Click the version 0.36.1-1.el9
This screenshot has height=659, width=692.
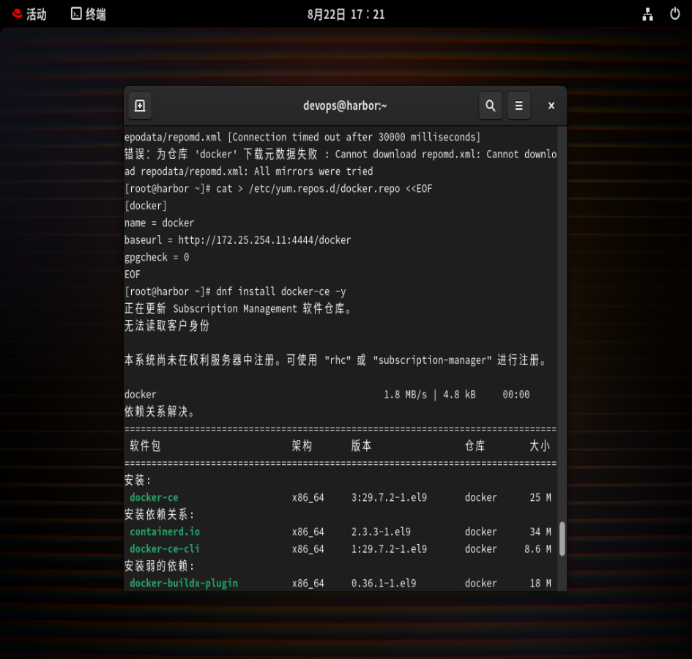click(x=384, y=584)
